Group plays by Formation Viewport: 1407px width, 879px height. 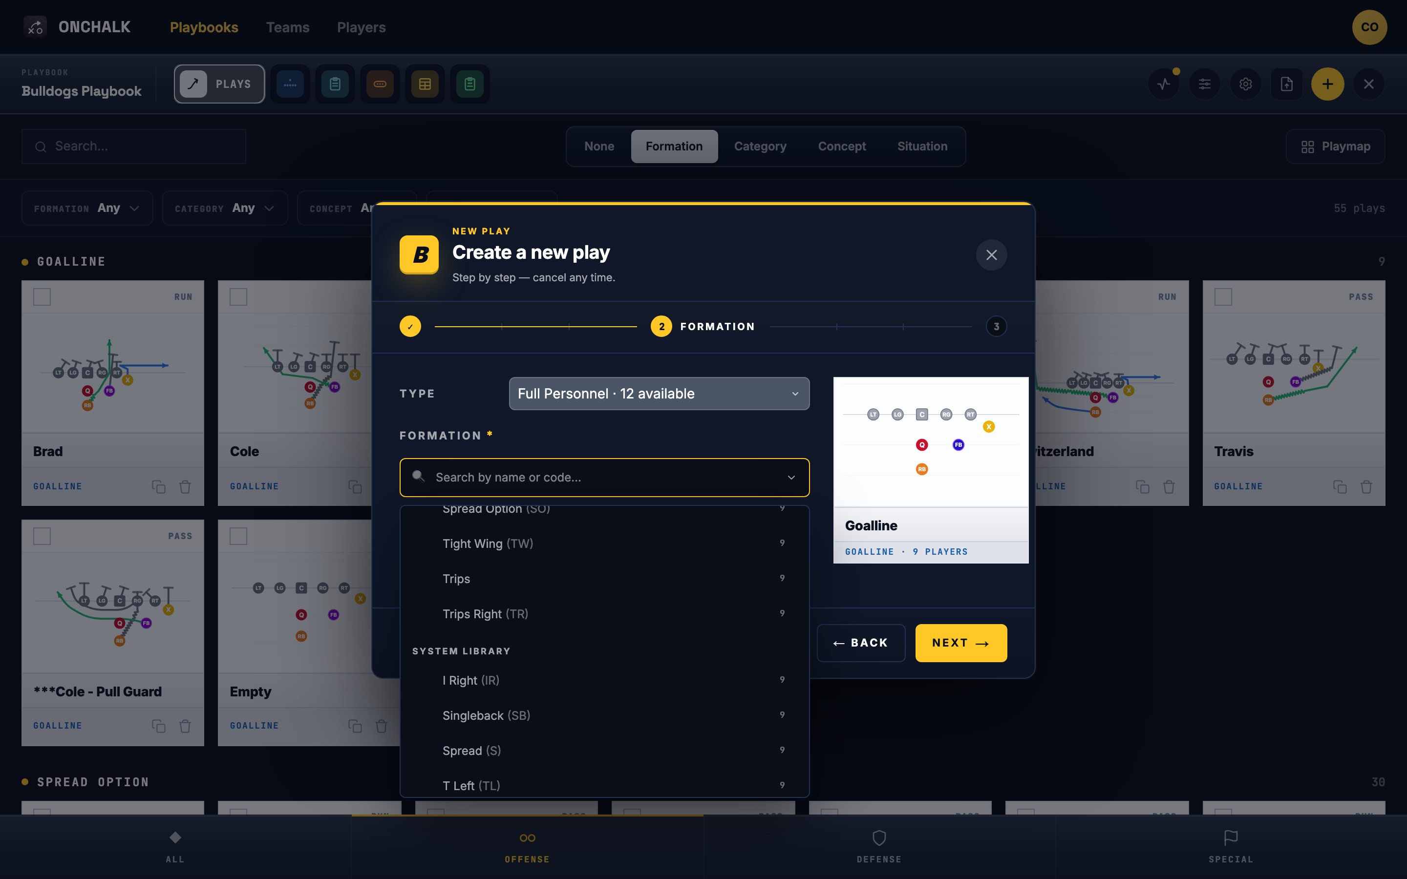pyautogui.click(x=674, y=146)
